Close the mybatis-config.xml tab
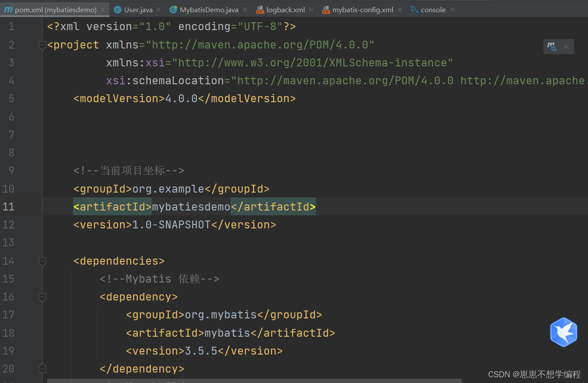 399,10
